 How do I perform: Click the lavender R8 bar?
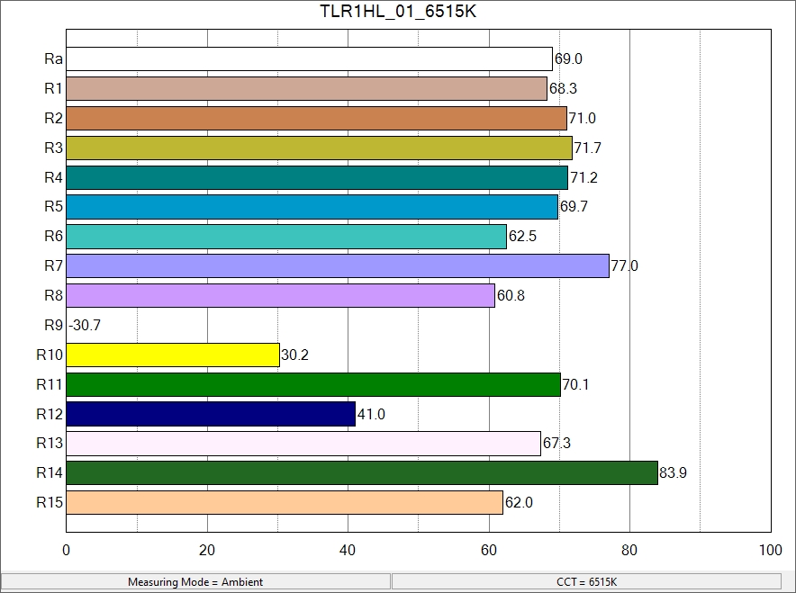coord(280,295)
